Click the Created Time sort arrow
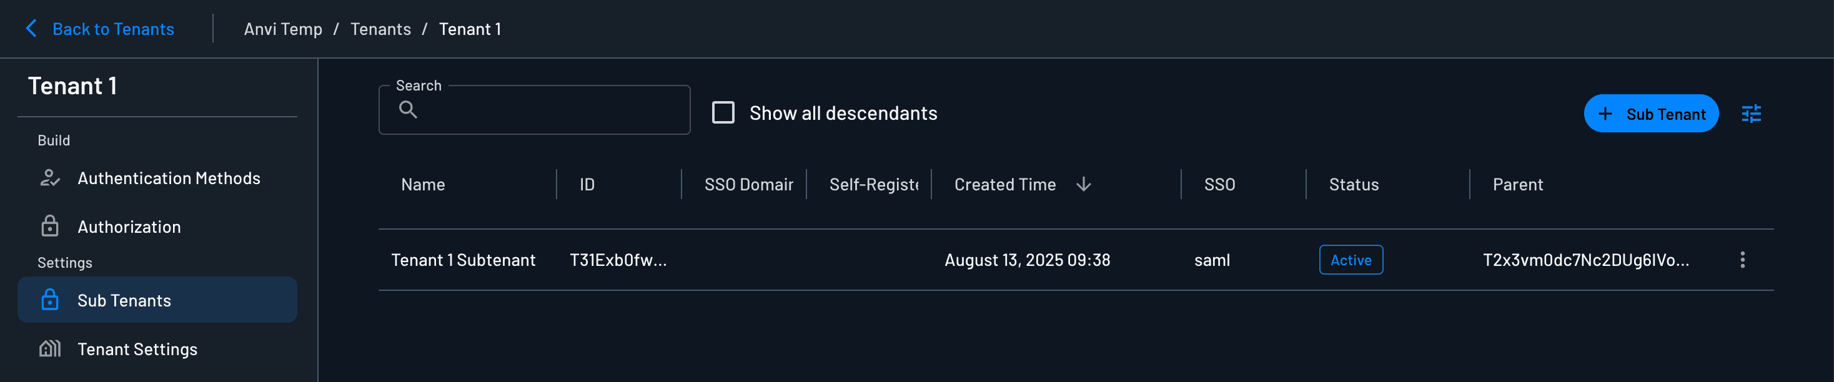The height and width of the screenshot is (382, 1834). [1083, 184]
